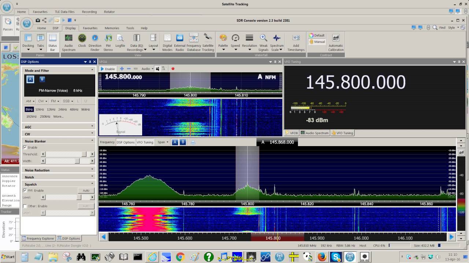Click the blue minus zoom-out icon in VFOA

pyautogui.click(x=129, y=69)
